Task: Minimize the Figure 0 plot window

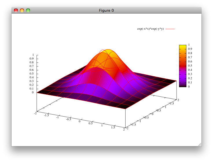Action: (x=22, y=10)
